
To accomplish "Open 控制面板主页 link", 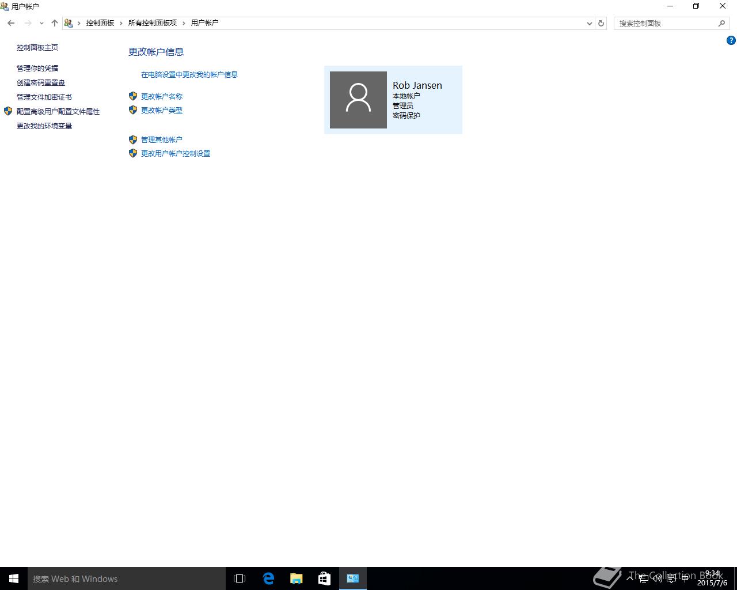I will (37, 48).
